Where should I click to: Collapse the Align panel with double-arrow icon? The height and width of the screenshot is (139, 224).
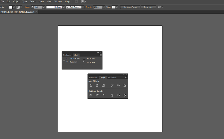124,75
